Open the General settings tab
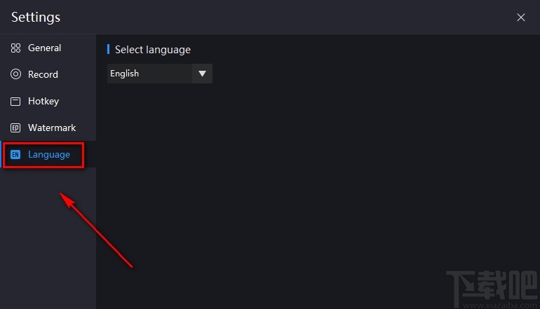The width and height of the screenshot is (540, 309). tap(44, 48)
